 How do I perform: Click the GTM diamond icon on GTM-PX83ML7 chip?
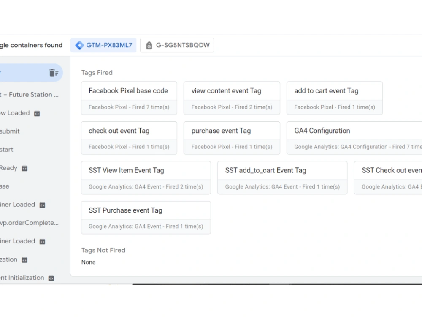coord(80,45)
